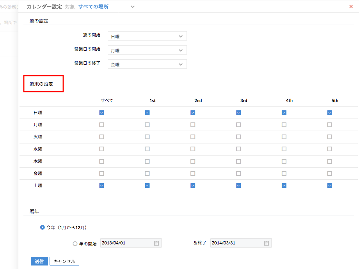The height and width of the screenshot is (269, 359).
Task: Open calendar picker for year start date
Action: point(156,243)
